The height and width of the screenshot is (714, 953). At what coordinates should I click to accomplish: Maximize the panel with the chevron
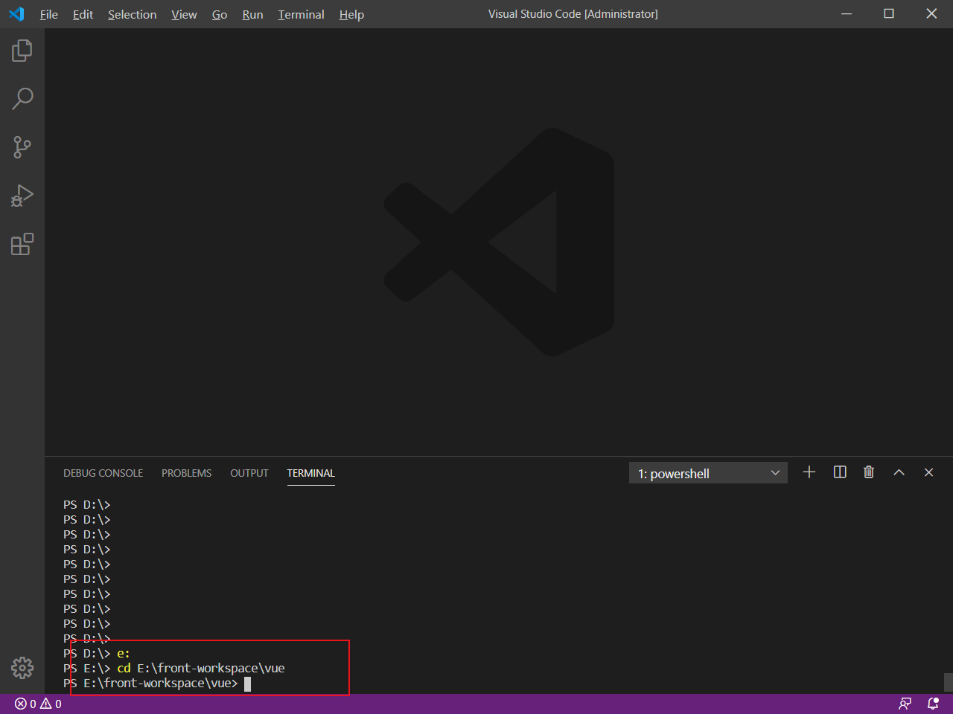click(x=899, y=472)
